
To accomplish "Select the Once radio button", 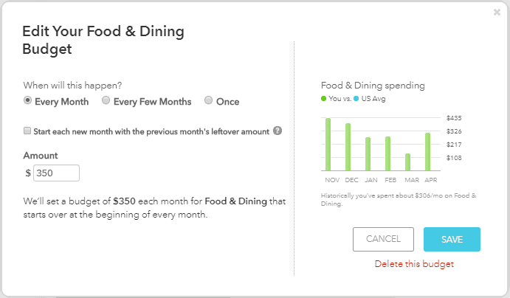I will (208, 100).
